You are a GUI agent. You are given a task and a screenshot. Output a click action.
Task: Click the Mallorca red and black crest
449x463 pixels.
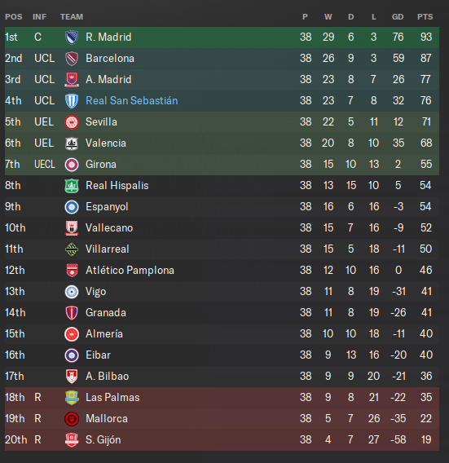click(x=72, y=419)
